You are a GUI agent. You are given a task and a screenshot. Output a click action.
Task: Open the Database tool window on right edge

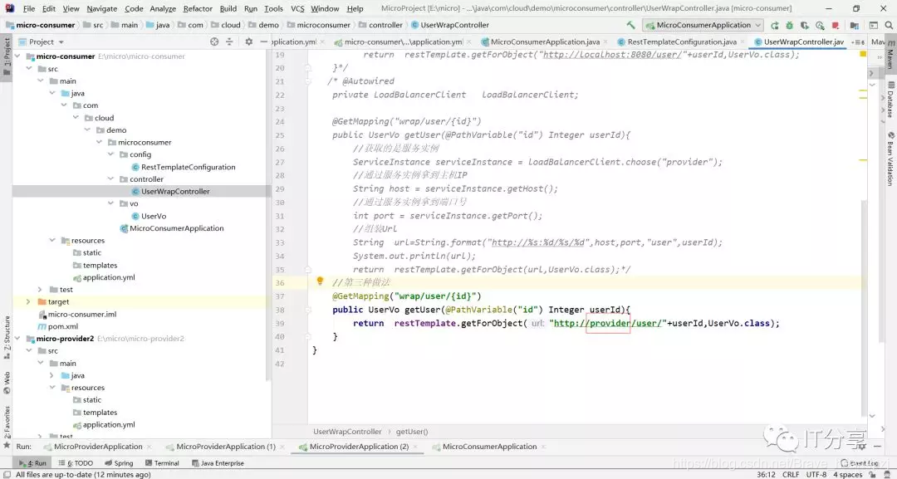(x=890, y=100)
